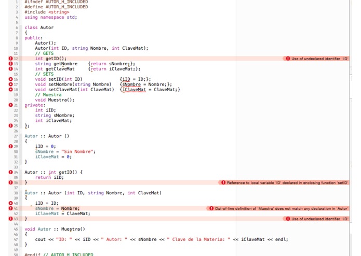Click on 'class Autor' declaration
The image size is (361, 256).
(x=39, y=27)
